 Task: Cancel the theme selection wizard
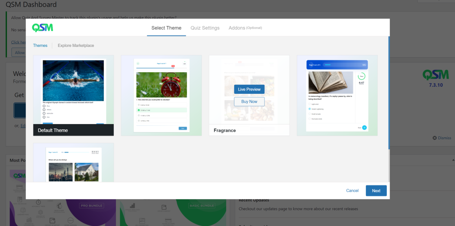click(352, 190)
